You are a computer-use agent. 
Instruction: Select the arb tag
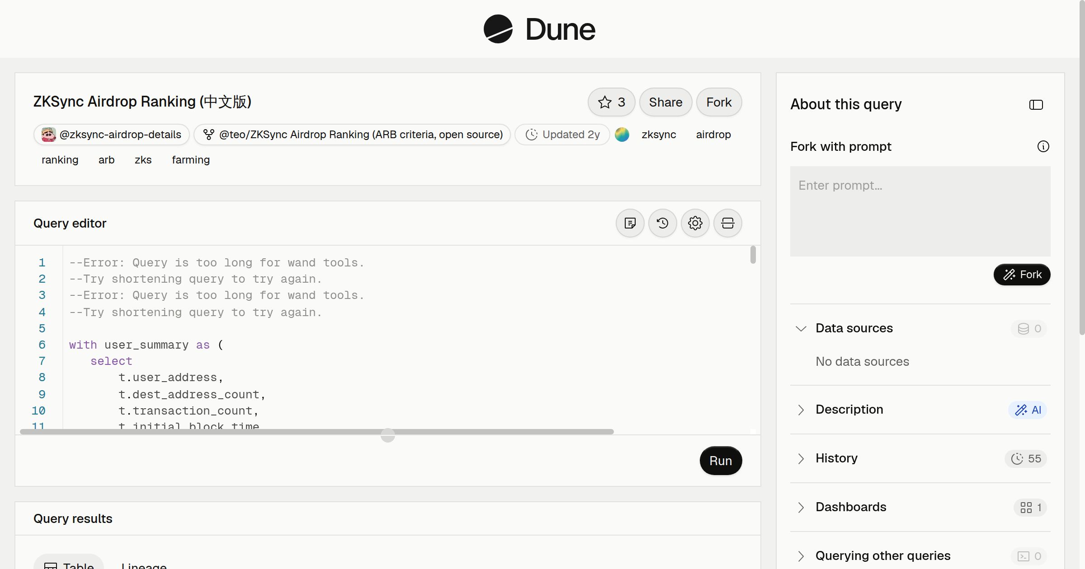107,160
